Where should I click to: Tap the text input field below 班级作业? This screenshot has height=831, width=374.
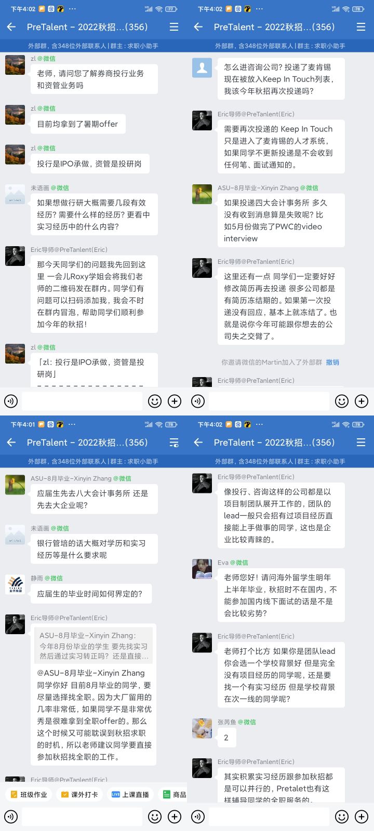point(82,816)
